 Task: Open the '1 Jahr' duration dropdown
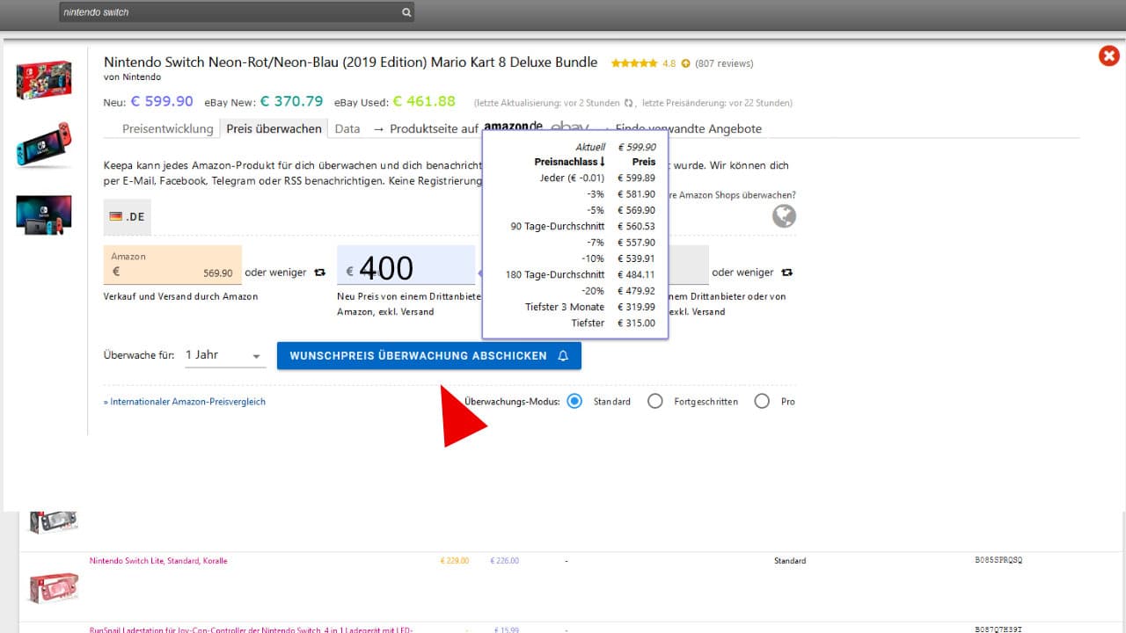click(224, 355)
